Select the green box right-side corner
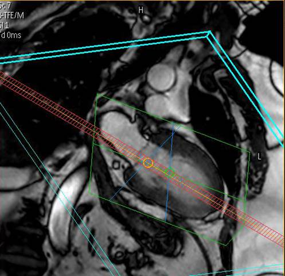The image size is (285, 276). point(249,152)
